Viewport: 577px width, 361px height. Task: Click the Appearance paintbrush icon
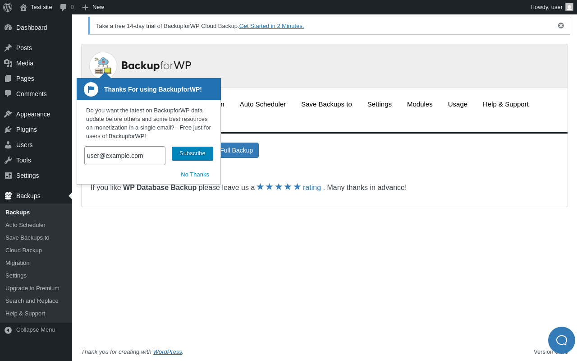pos(8,114)
